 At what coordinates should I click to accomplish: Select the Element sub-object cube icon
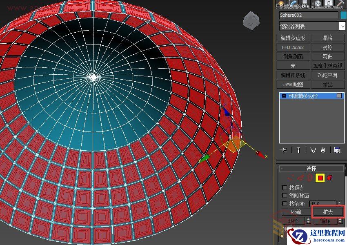pyautogui.click(x=330, y=178)
